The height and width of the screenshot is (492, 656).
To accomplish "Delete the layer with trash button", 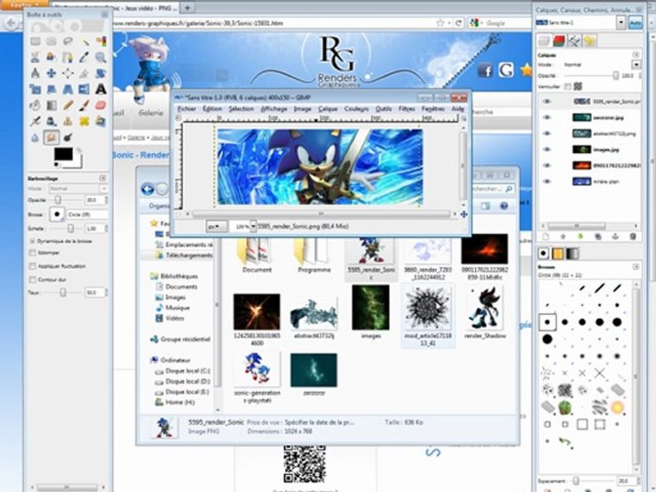I will tap(633, 237).
